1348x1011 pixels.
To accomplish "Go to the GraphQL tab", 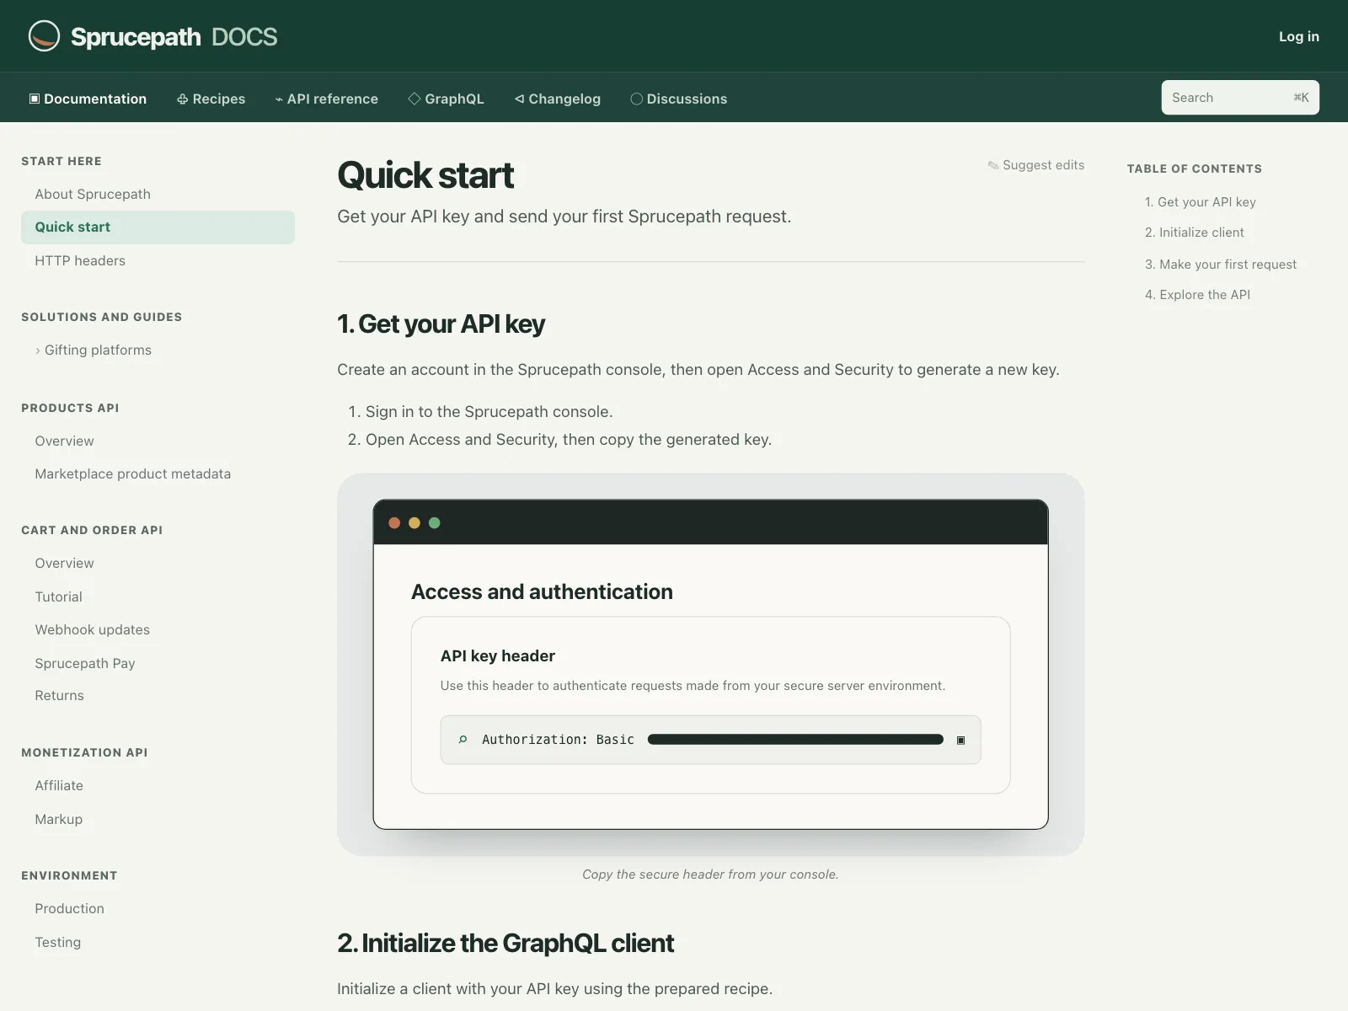I will (x=447, y=99).
